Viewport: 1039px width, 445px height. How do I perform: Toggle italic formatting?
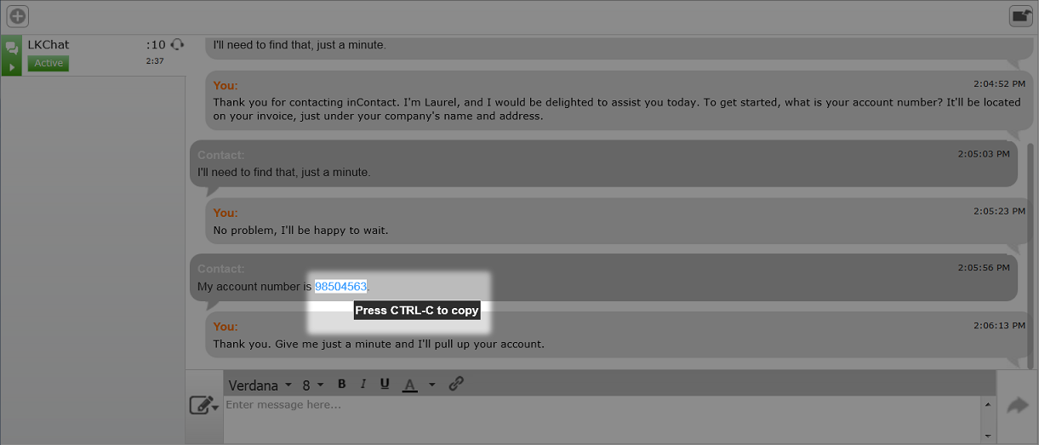click(363, 384)
